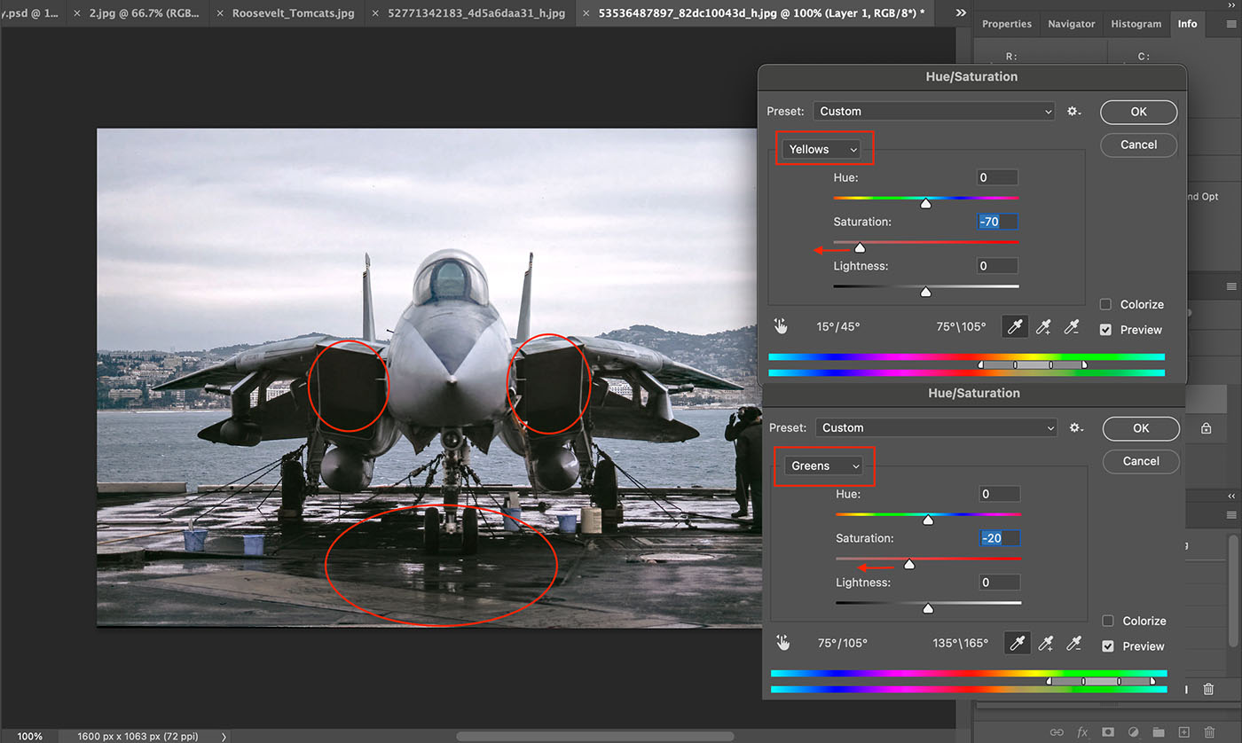The height and width of the screenshot is (743, 1242).
Task: Click Cancel in the Yellows dialog
Action: coord(1139,145)
